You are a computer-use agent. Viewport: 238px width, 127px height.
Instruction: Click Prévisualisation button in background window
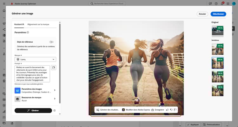tap(212, 124)
